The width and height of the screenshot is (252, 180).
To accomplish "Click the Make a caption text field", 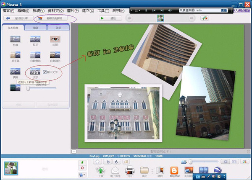I will pos(160,152).
